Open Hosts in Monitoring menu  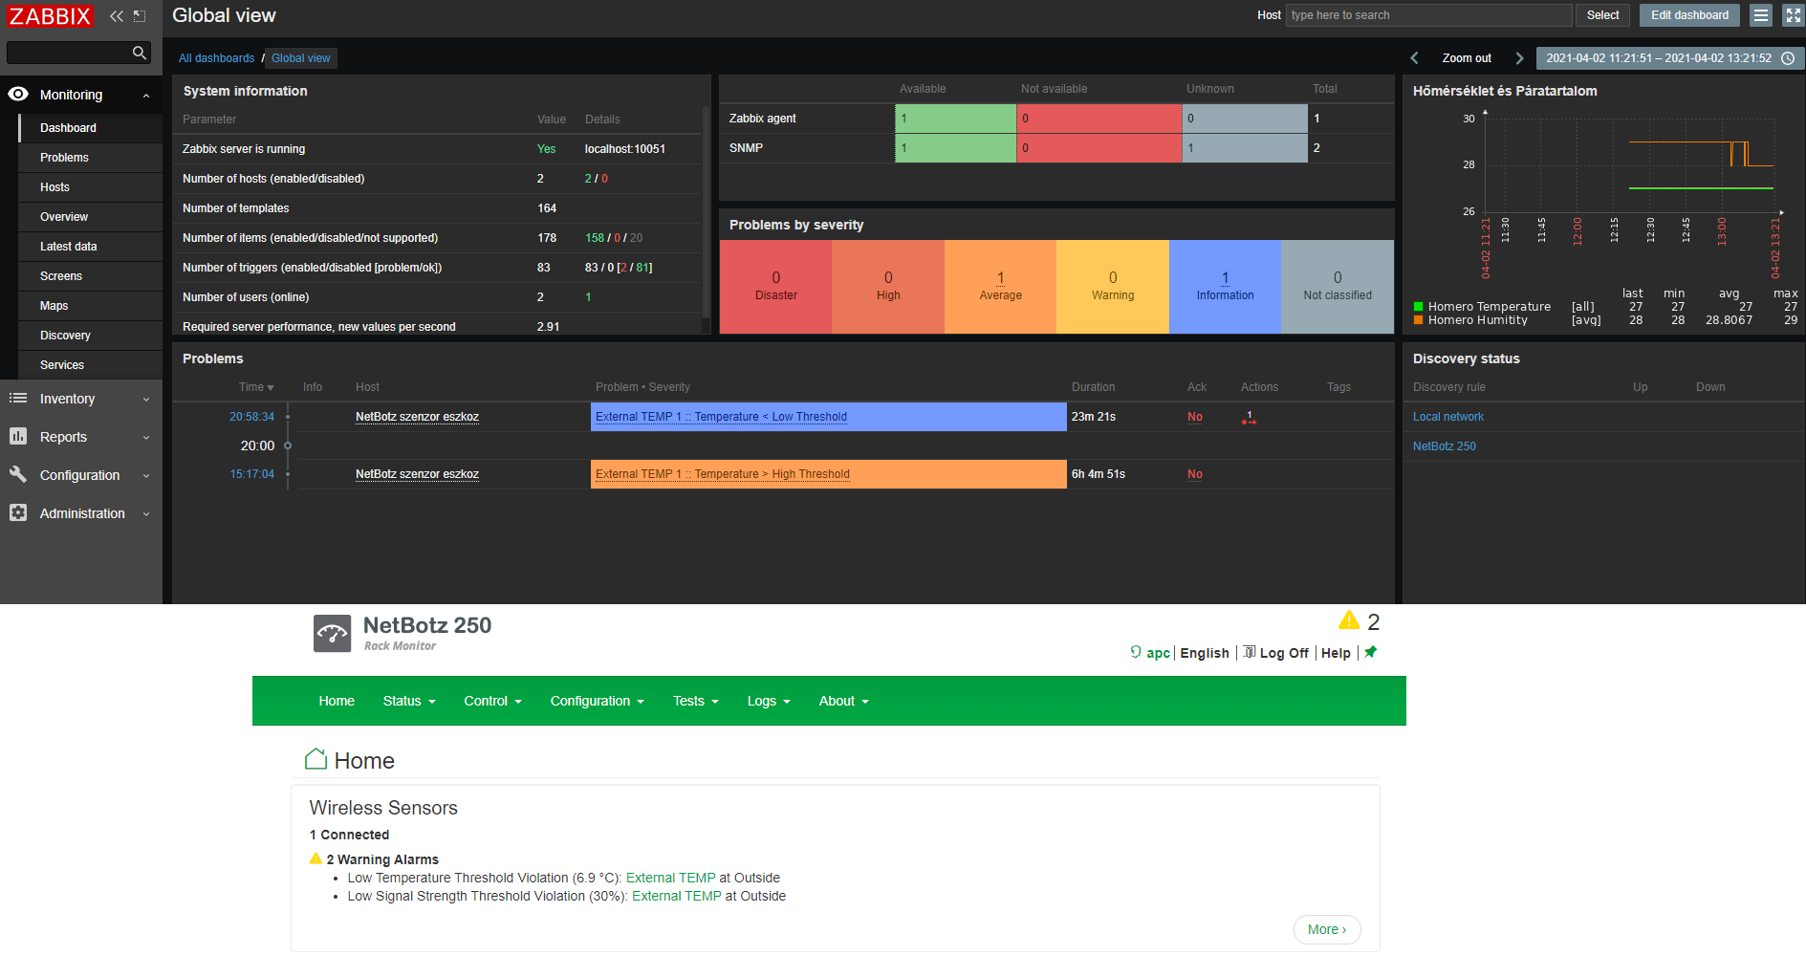tap(54, 187)
